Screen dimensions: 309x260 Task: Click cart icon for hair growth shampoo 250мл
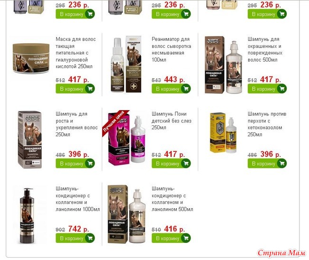coord(90,163)
